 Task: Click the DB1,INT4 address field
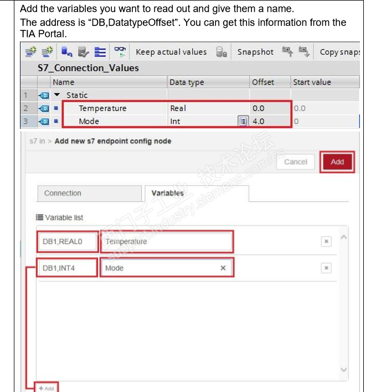(x=67, y=268)
